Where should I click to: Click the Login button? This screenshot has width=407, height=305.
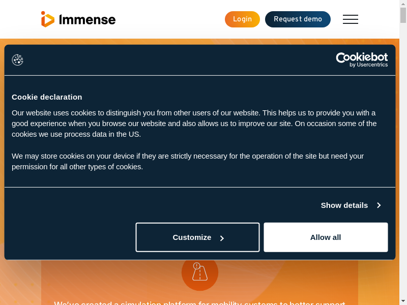[x=242, y=19]
